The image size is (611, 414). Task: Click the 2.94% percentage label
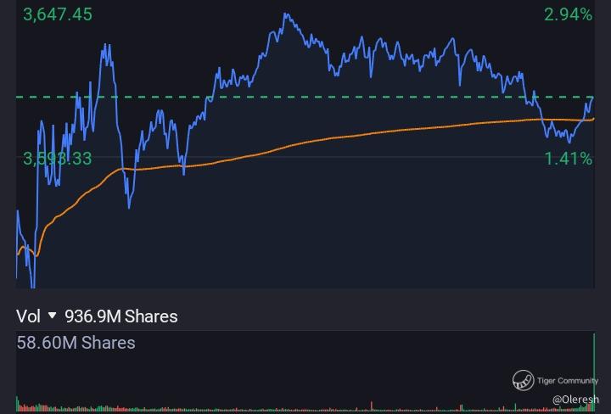(568, 14)
